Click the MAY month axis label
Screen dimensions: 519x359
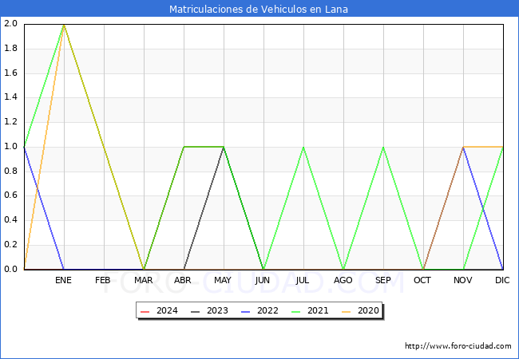point(223,280)
